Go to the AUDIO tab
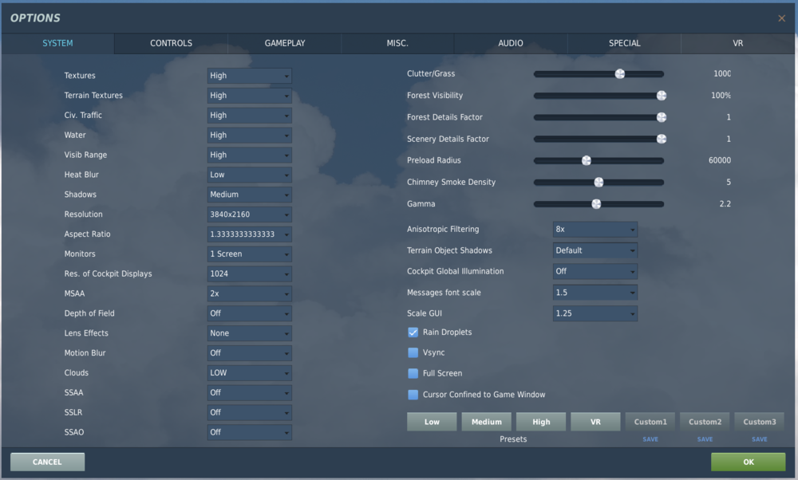 [x=511, y=43]
